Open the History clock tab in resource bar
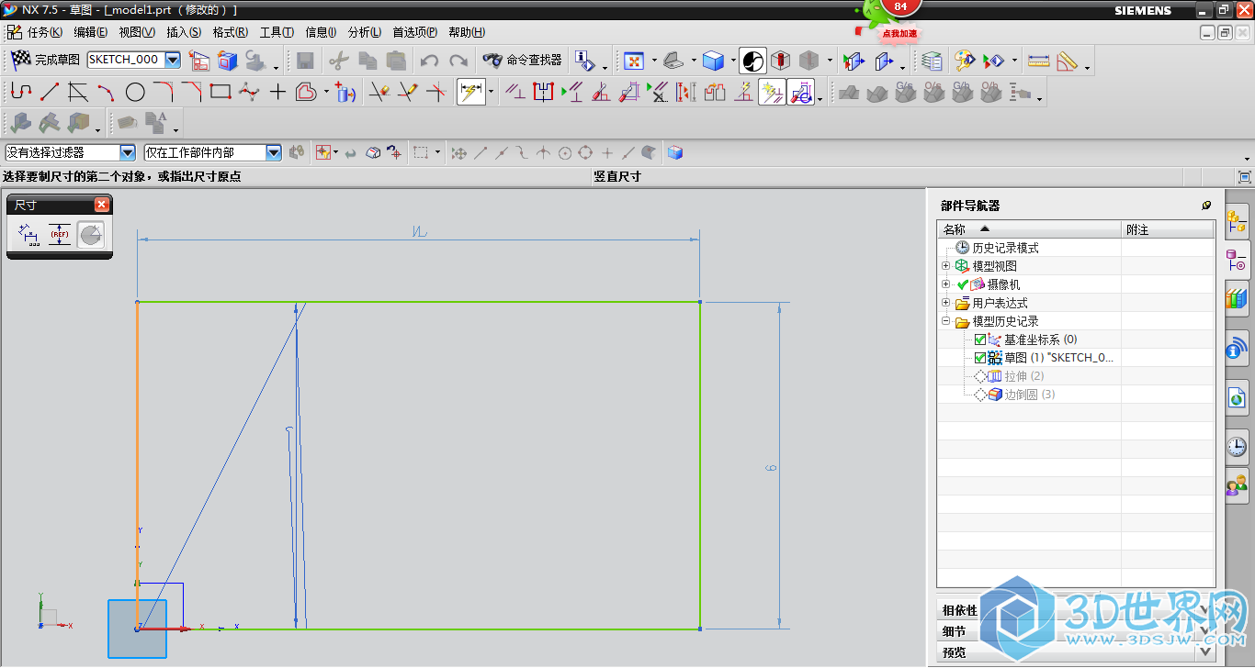Screen dimensions: 1255x668 pyautogui.click(x=1237, y=446)
